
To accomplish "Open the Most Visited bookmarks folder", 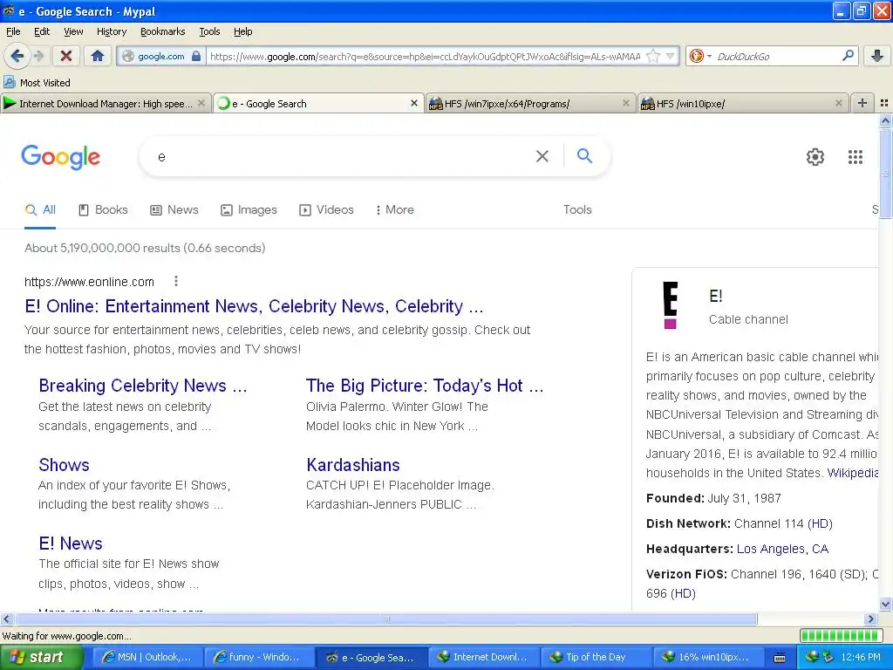I will (37, 83).
